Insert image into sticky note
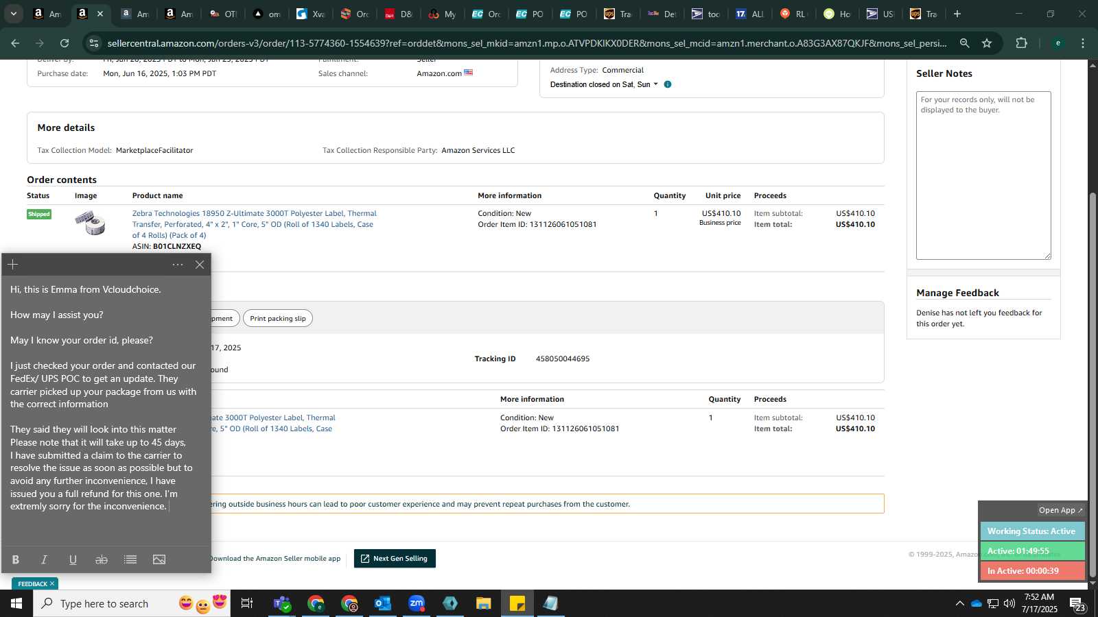 pyautogui.click(x=159, y=559)
